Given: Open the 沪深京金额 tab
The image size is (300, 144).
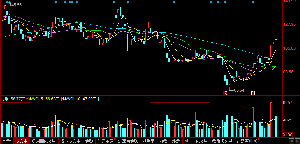Looking at the screenshot, I should (x=128, y=141).
